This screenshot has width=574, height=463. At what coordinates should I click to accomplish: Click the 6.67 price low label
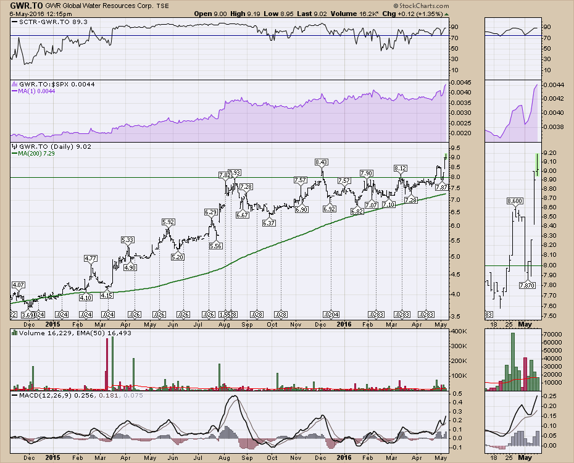pos(243,215)
